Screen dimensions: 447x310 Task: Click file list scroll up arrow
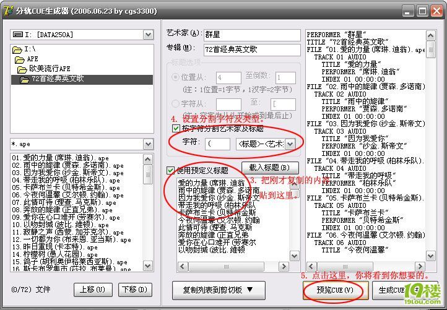click(148, 159)
